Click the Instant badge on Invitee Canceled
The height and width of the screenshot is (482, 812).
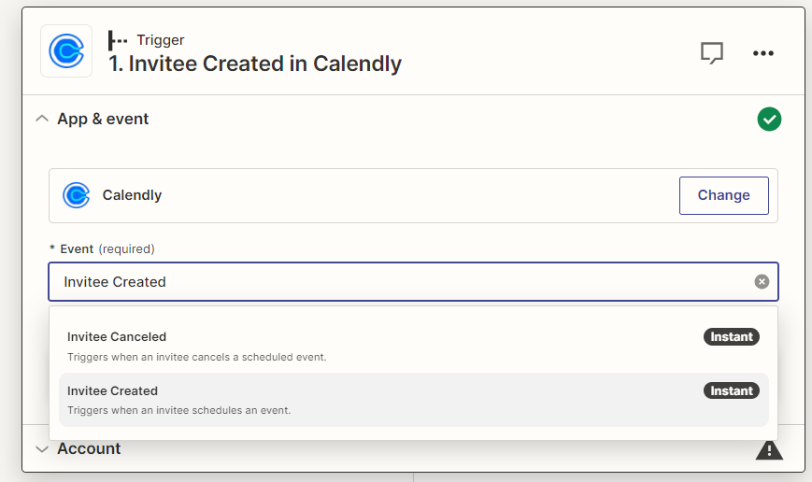coord(731,337)
